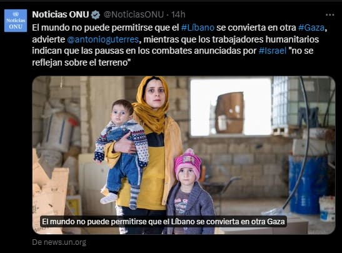Open the #Líbano hashtag

tap(198, 27)
